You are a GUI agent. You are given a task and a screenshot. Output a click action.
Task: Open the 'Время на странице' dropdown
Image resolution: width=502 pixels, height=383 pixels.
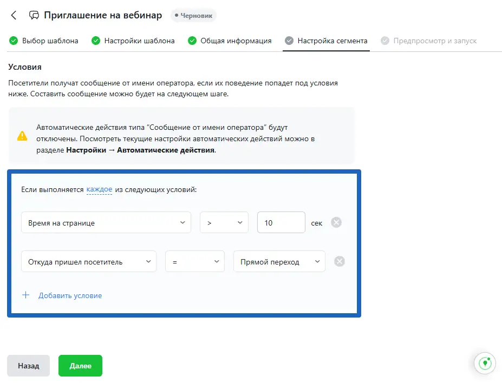(x=106, y=222)
